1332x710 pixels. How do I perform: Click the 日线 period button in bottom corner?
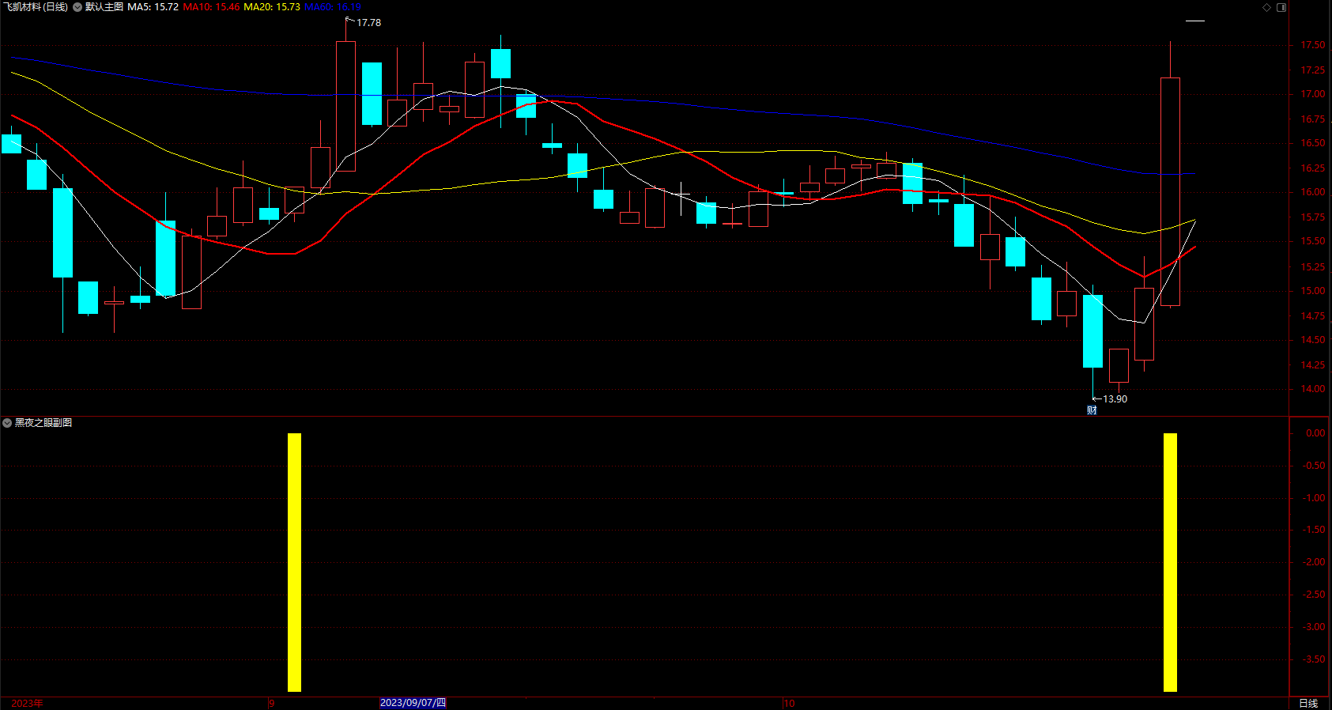[x=1308, y=703]
